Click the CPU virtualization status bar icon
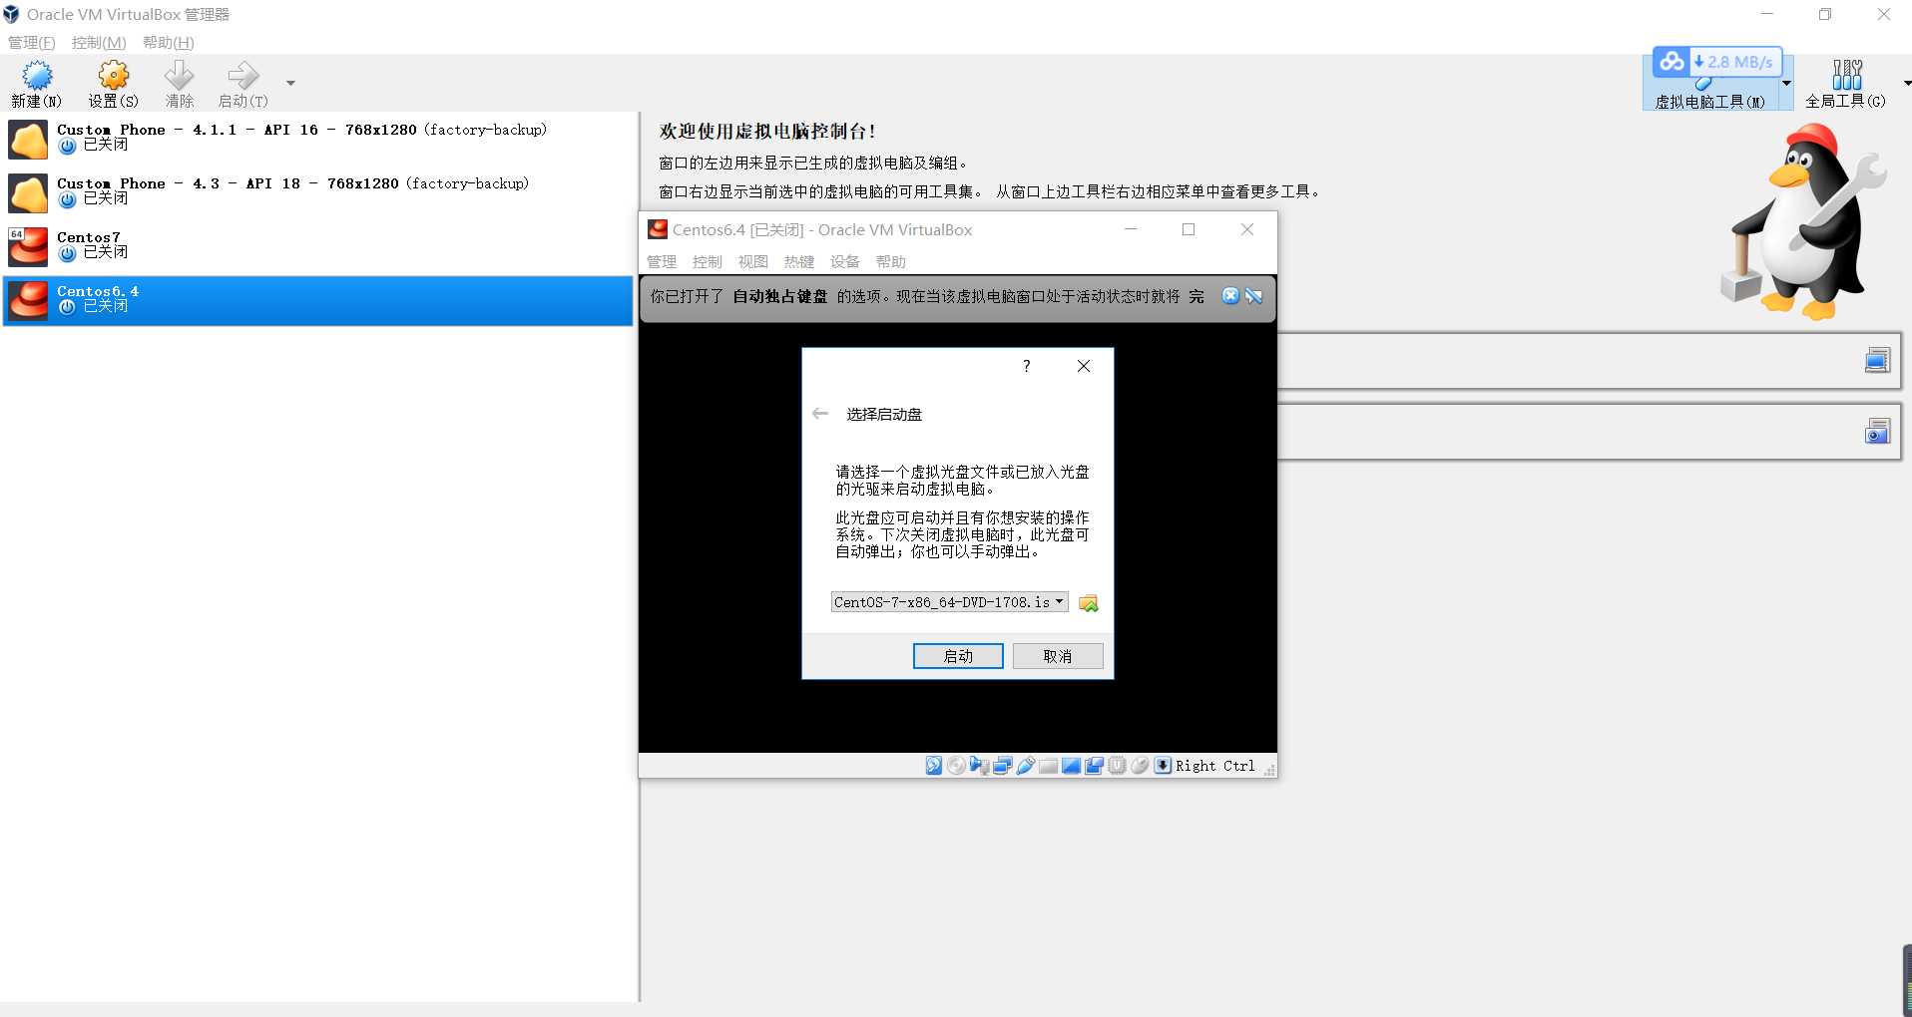1912x1017 pixels. 1118,766
